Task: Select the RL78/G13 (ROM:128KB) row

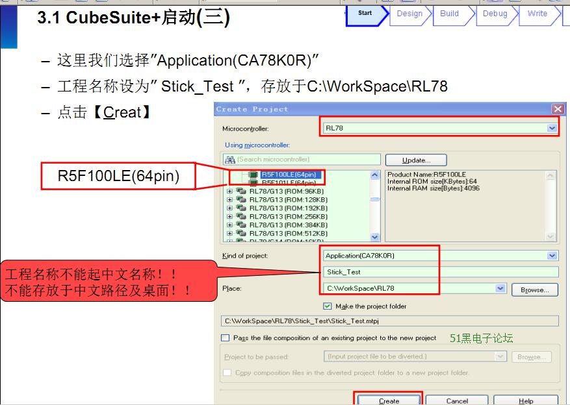Action: (289, 199)
